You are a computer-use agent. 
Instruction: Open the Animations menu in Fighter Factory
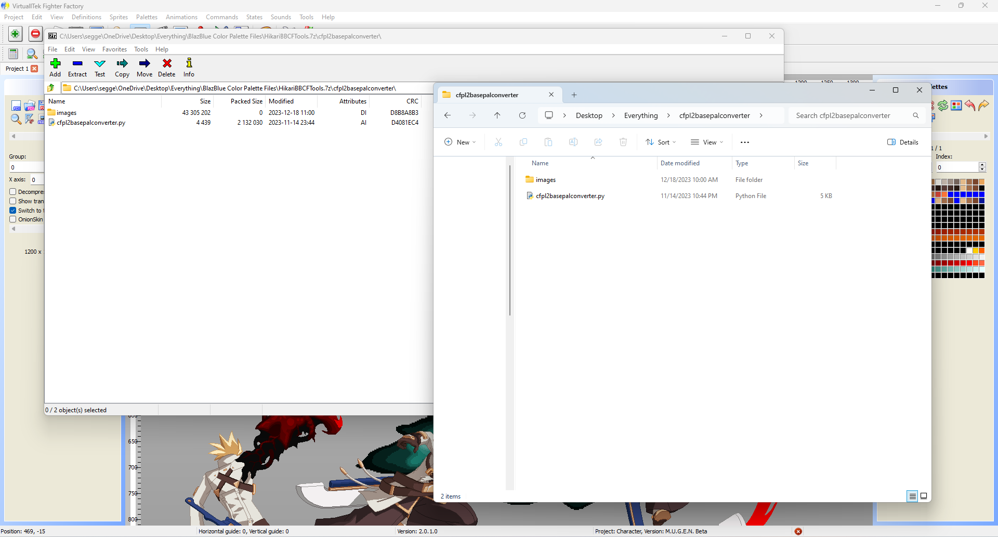(181, 17)
